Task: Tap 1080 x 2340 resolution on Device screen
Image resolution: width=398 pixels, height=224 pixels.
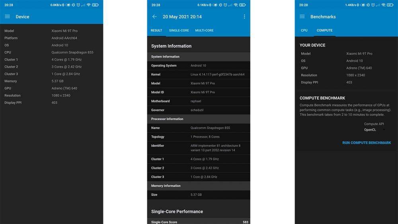Action: tap(61, 95)
